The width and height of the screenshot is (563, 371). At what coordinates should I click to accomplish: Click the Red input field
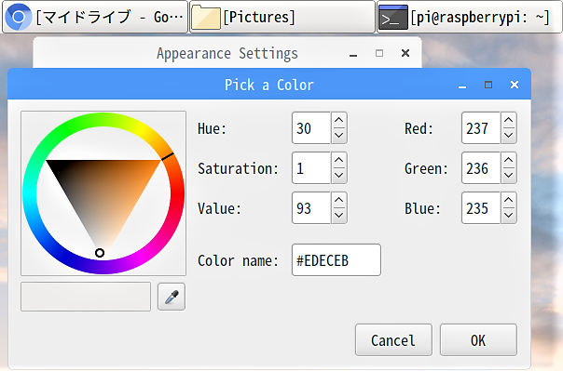[481, 128]
